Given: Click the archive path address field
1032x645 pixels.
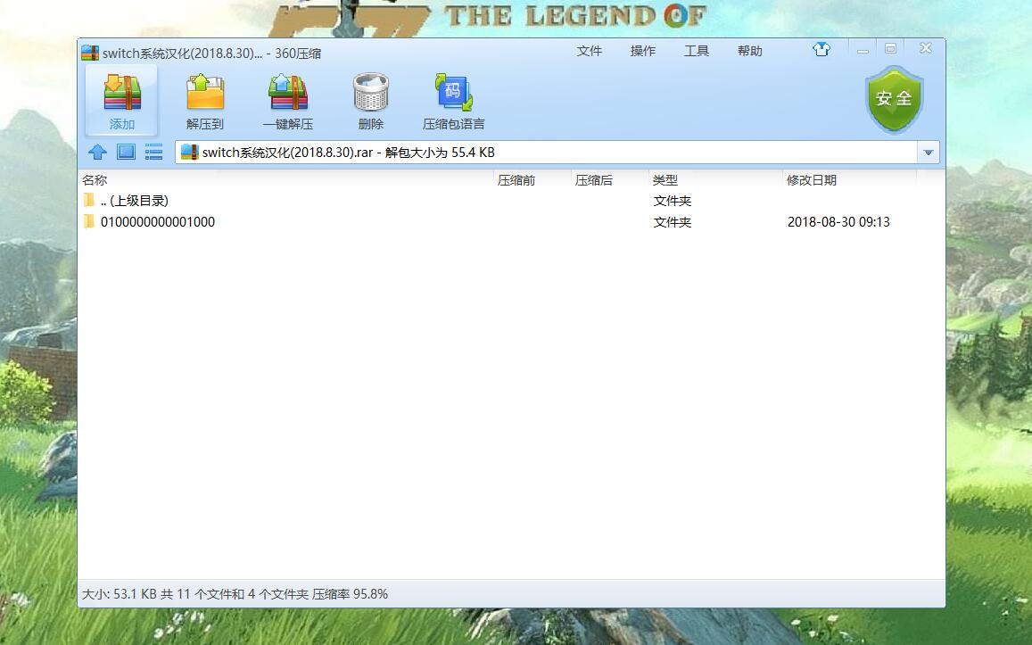Looking at the screenshot, I should tap(546, 153).
